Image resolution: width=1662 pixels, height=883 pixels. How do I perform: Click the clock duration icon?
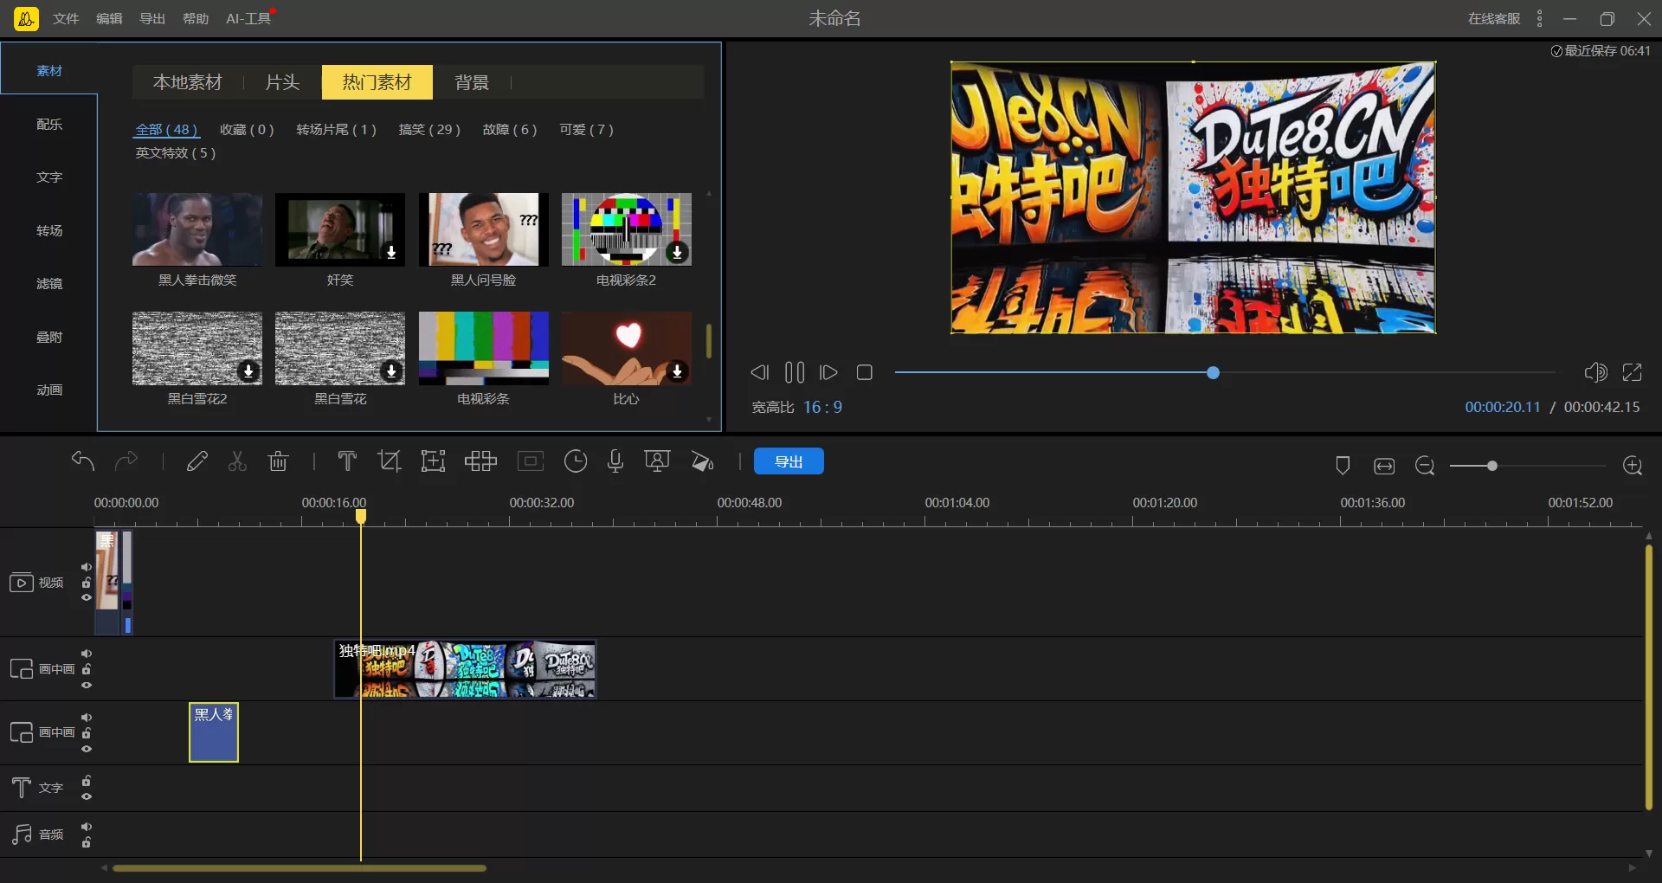click(575, 461)
